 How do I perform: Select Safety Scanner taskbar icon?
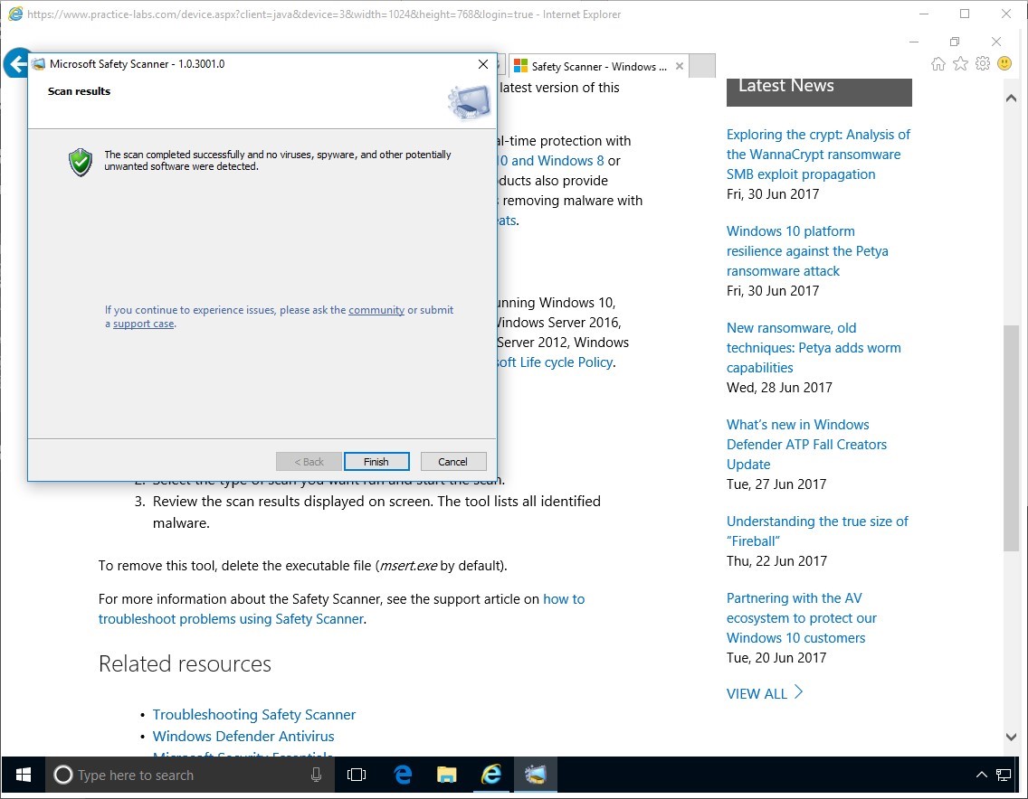tap(536, 775)
